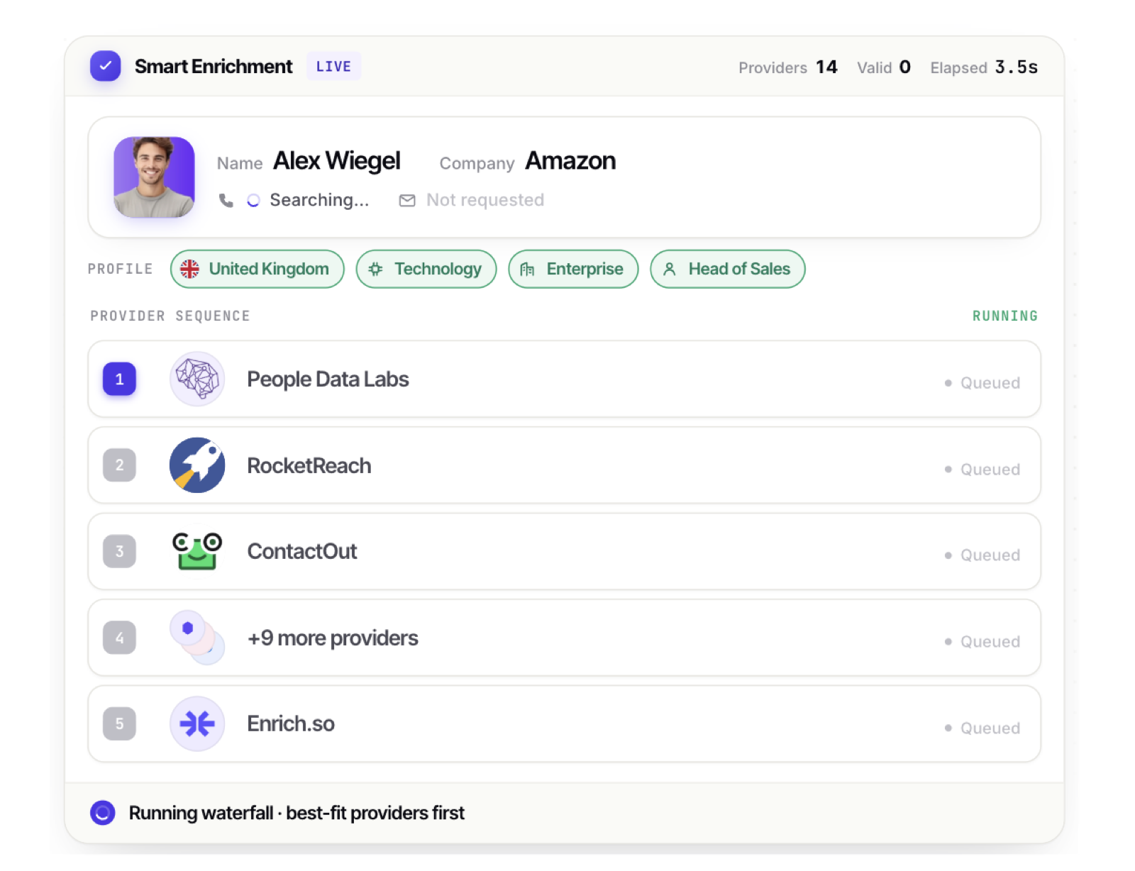Click the Not requested email status
This screenshot has height=871, width=1135.
pyautogui.click(x=485, y=201)
